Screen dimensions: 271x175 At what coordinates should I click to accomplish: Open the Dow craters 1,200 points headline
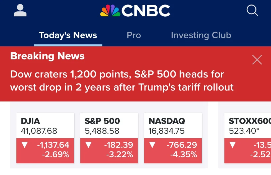coord(122,81)
